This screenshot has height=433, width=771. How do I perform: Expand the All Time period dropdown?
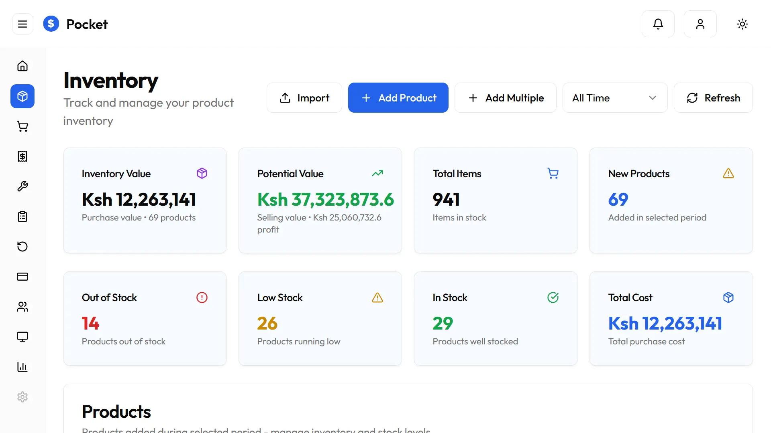(614, 98)
